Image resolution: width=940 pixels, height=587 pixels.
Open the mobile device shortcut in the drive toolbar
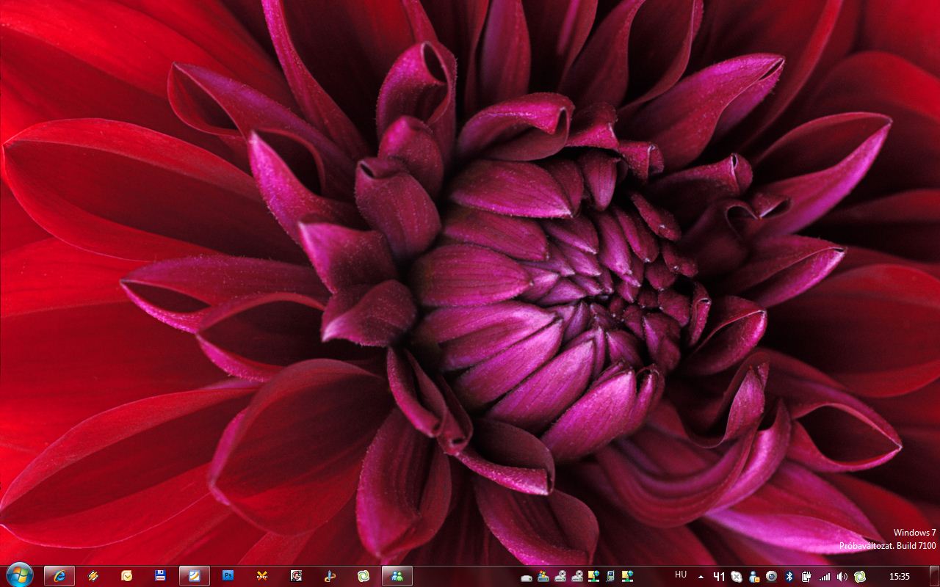pyautogui.click(x=610, y=577)
